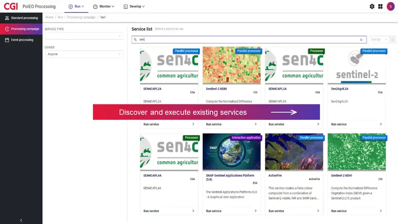Clear the service search field
Viewport: 398px width, 224px height.
361,39
